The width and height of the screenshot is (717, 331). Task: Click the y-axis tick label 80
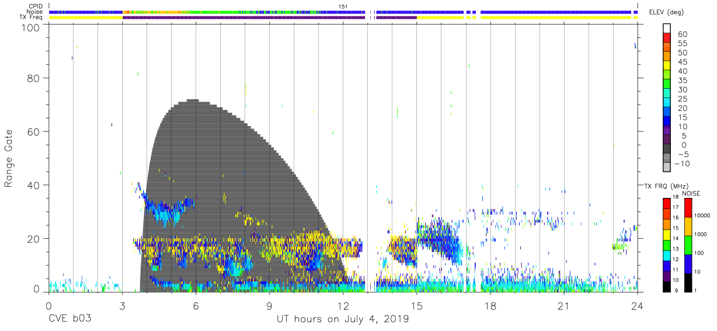coord(33,78)
